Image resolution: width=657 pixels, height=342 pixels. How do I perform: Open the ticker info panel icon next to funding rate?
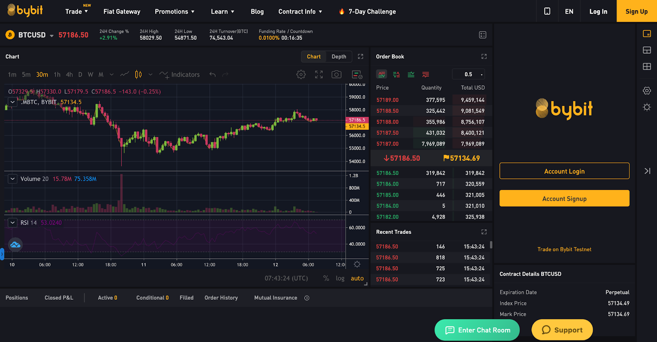483,35
